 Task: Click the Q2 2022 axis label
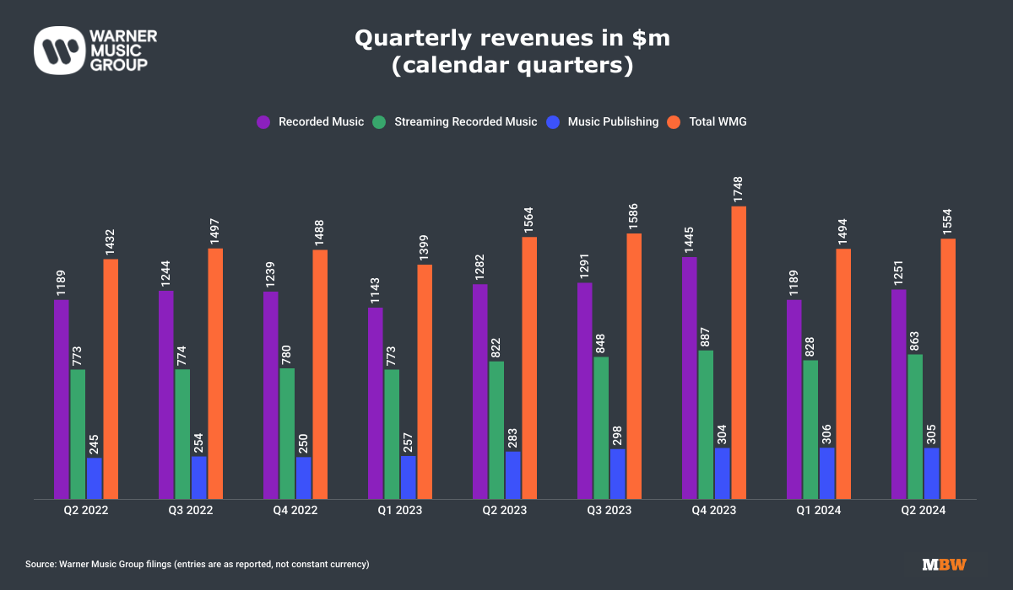86,511
